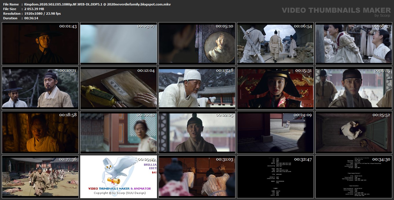Click the overhead shot thumbnail at 00:25:52

click(x=354, y=133)
